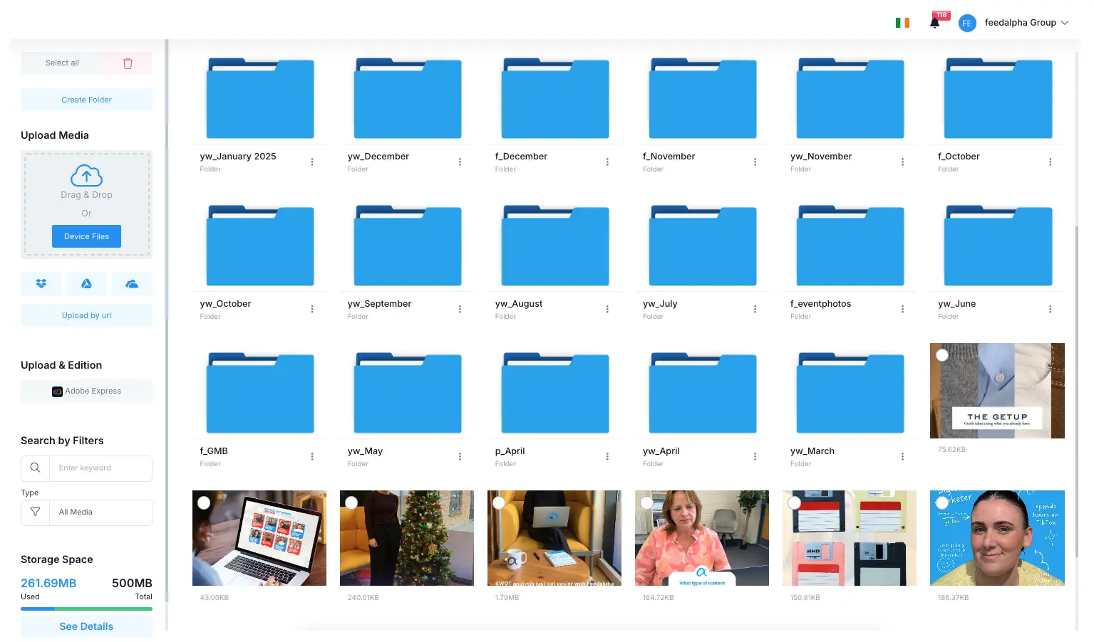Open options menu for yw_December folder
The image size is (1094, 642).
[460, 162]
